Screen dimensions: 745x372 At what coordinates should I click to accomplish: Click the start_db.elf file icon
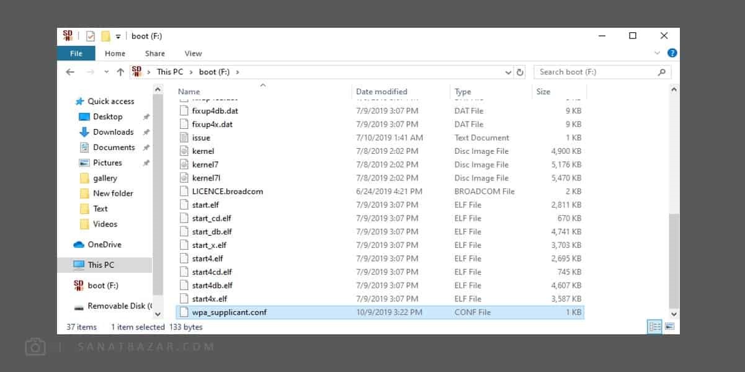pyautogui.click(x=184, y=232)
